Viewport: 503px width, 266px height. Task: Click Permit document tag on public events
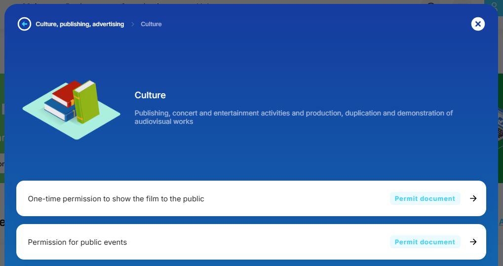425,242
